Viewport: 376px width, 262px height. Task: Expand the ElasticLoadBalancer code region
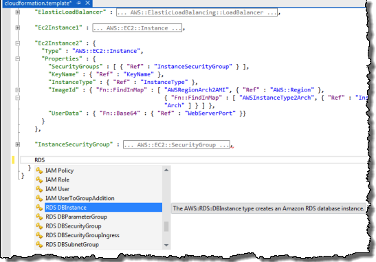tap(17, 12)
